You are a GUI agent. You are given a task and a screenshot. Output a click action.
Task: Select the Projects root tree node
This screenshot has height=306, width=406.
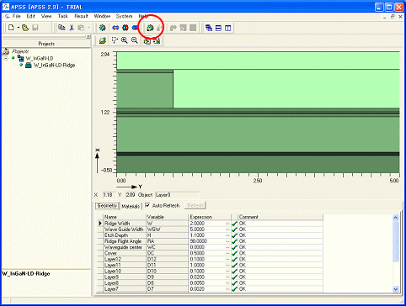coord(20,51)
